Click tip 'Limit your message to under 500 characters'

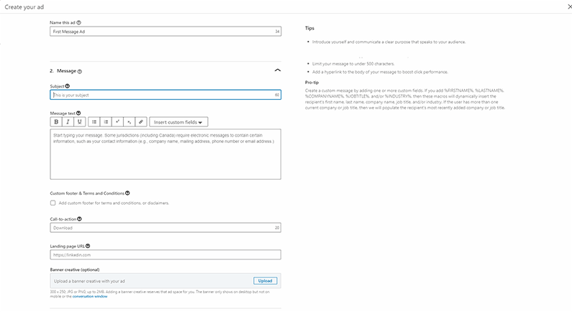click(x=353, y=64)
